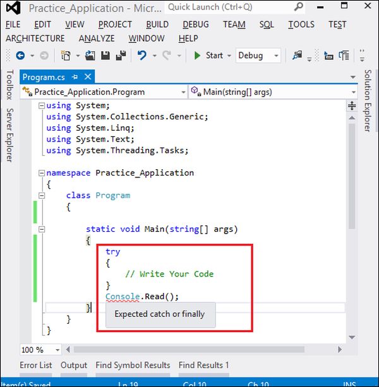Collapse the using directives block
The height and width of the screenshot is (387, 379).
click(x=42, y=106)
